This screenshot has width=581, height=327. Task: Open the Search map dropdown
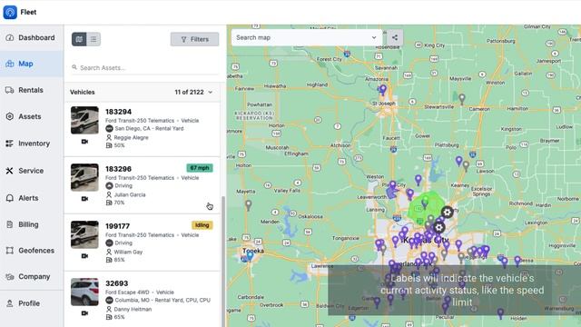click(x=307, y=37)
